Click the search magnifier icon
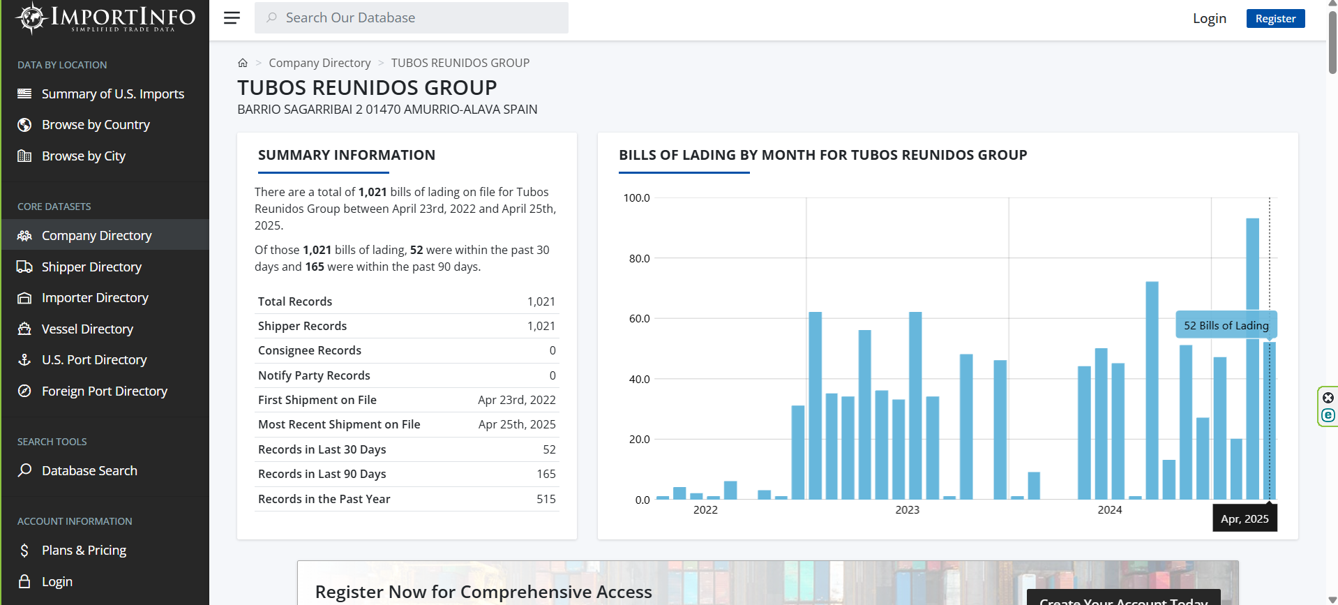This screenshot has height=605, width=1338. coord(271,17)
